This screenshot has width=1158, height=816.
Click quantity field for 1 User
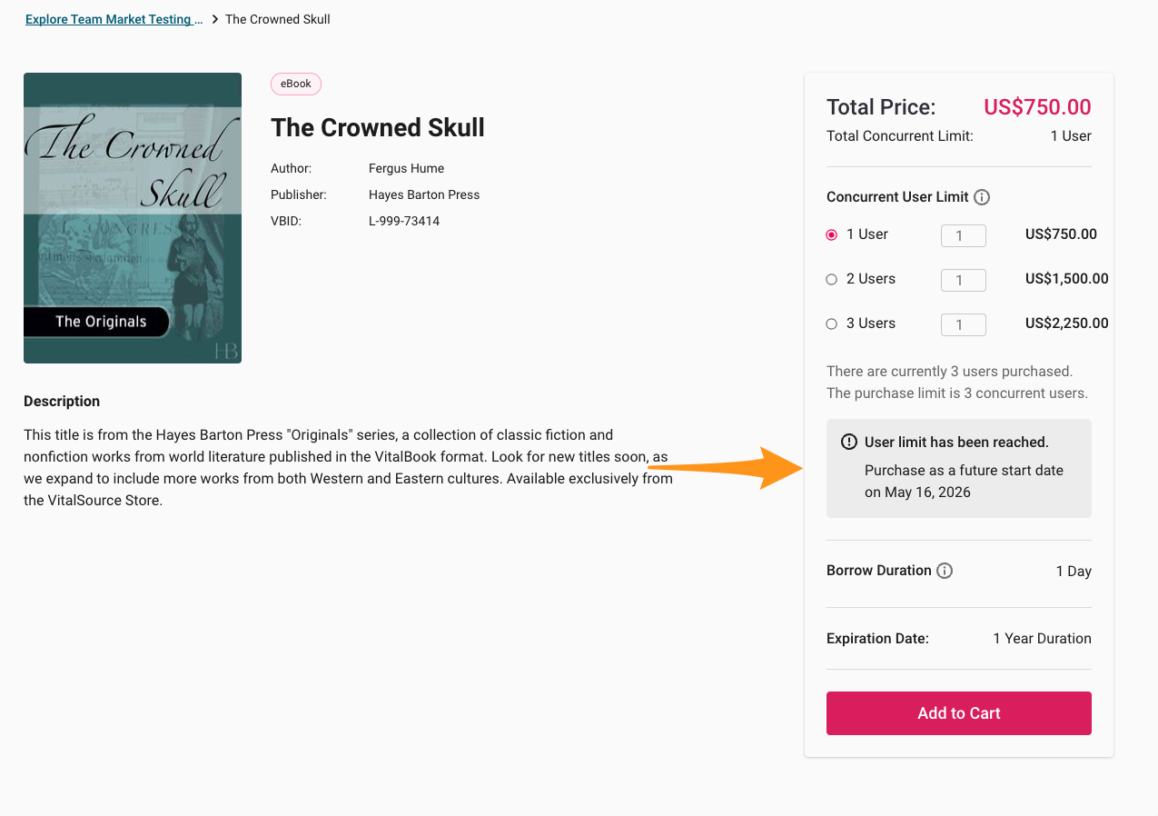point(963,236)
